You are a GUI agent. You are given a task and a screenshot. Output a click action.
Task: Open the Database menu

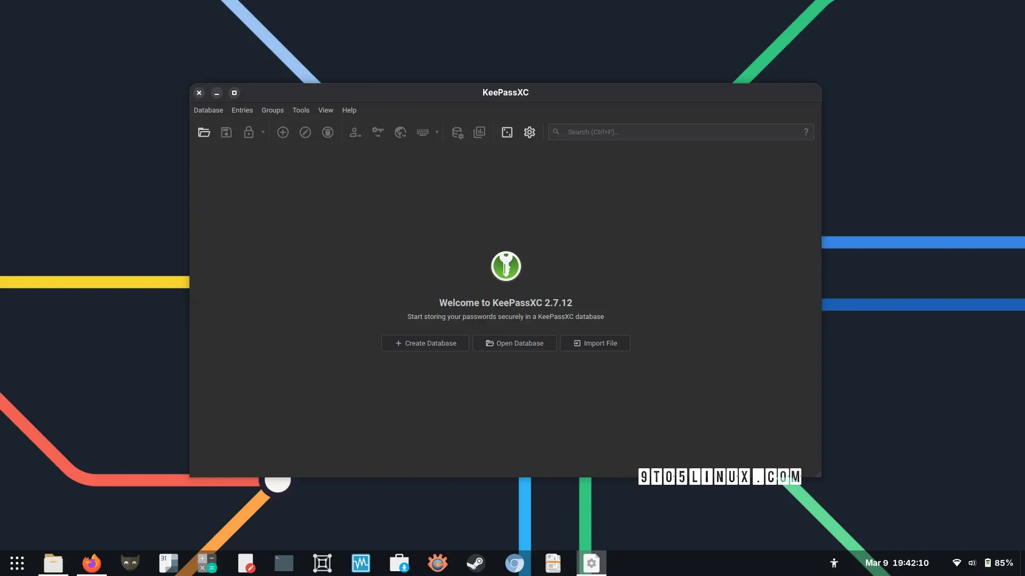(x=208, y=110)
